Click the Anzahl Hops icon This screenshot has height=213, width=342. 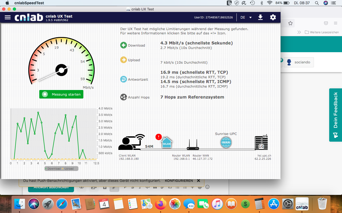pyautogui.click(x=123, y=97)
